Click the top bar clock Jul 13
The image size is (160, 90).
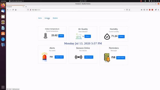coord(83,1)
